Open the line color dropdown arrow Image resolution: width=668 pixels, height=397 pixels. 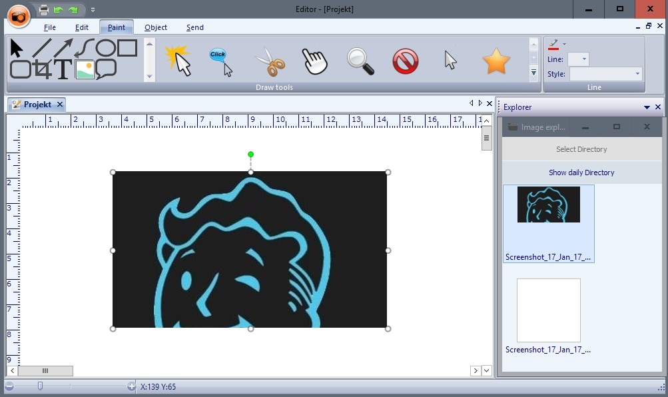pos(564,45)
